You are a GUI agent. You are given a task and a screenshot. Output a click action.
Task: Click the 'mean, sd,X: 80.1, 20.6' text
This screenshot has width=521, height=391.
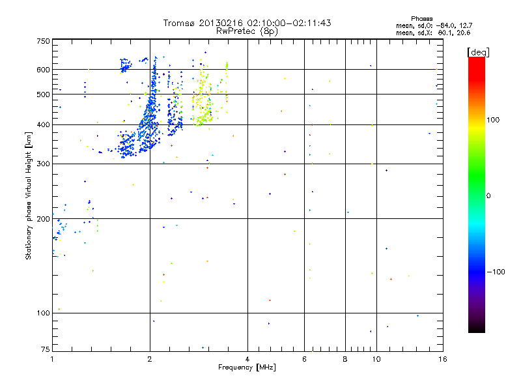(433, 33)
